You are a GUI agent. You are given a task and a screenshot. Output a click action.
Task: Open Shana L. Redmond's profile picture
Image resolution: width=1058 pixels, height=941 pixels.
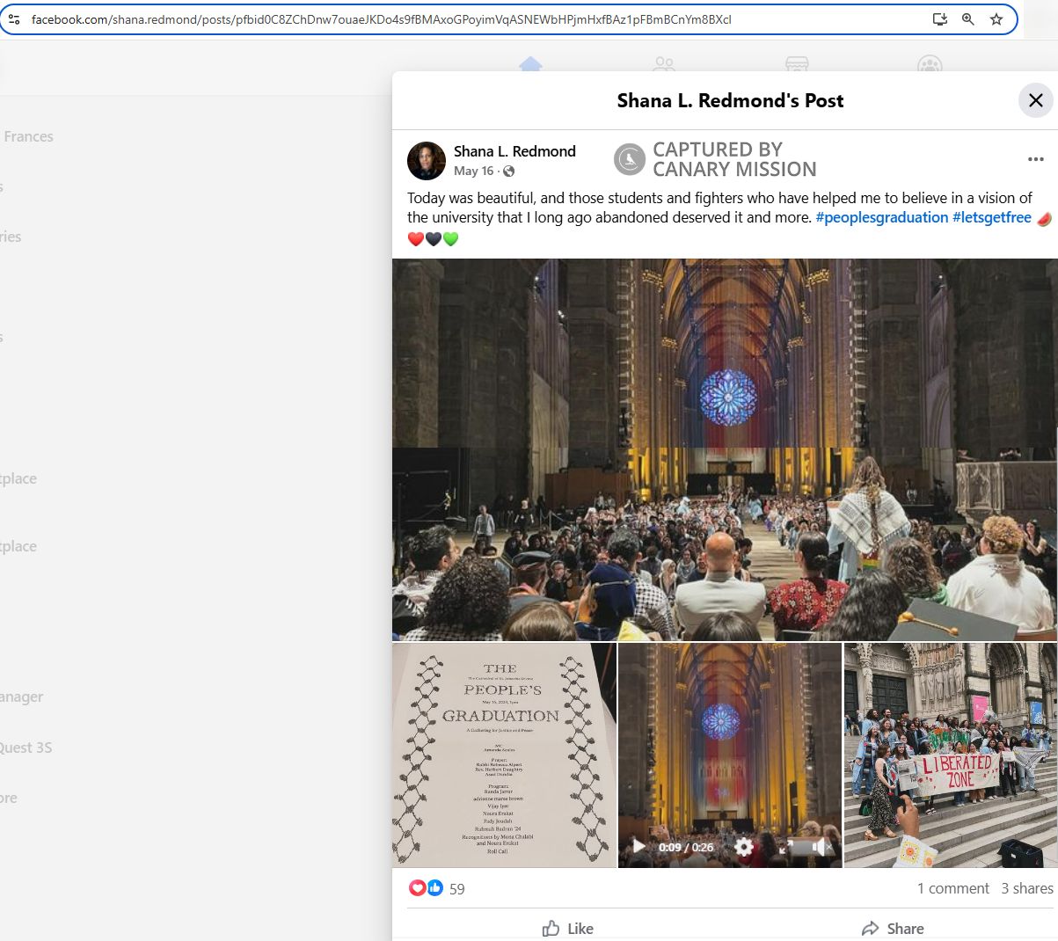427,161
